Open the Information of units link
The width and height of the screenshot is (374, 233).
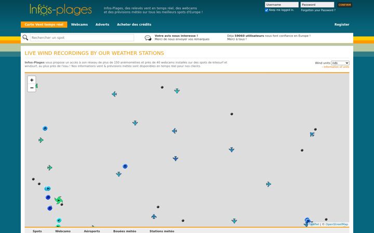336,67
